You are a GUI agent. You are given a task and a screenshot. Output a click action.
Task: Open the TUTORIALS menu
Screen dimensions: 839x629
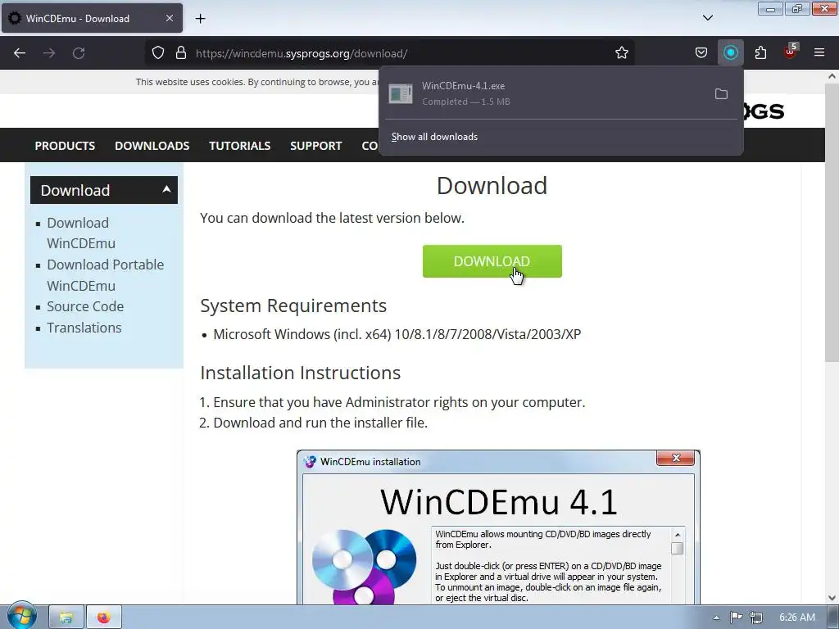240,146
